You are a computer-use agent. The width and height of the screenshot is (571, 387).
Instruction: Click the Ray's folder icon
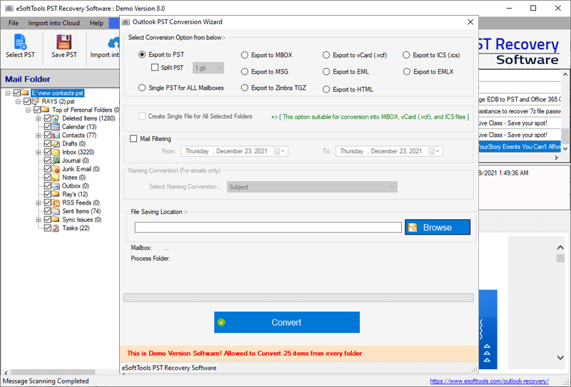coord(56,195)
